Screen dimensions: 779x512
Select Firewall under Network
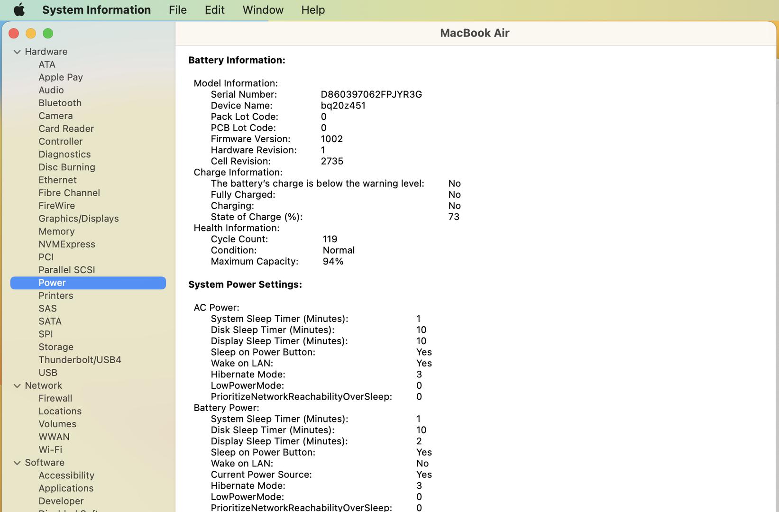click(55, 398)
